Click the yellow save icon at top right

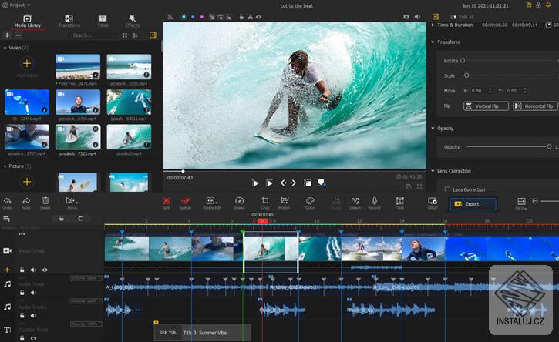[529, 5]
